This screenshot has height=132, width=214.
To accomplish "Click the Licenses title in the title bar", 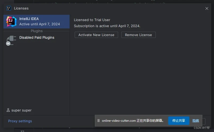I will pos(21,8).
